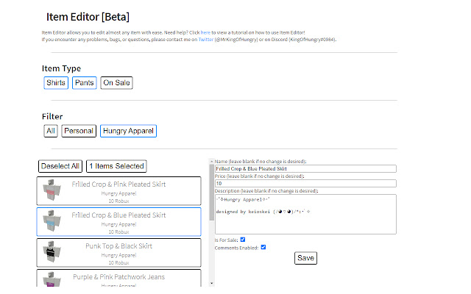This screenshot has height=294, width=471.
Task: Toggle the Pants item type filter
Action: pyautogui.click(x=85, y=83)
